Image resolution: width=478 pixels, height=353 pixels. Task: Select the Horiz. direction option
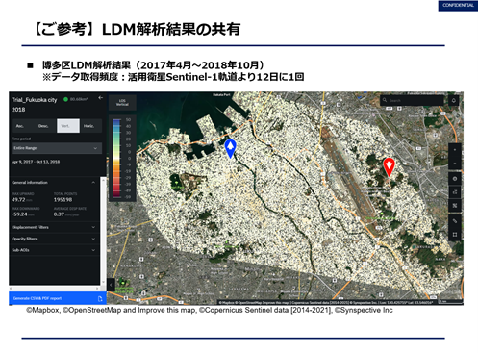pos(88,126)
